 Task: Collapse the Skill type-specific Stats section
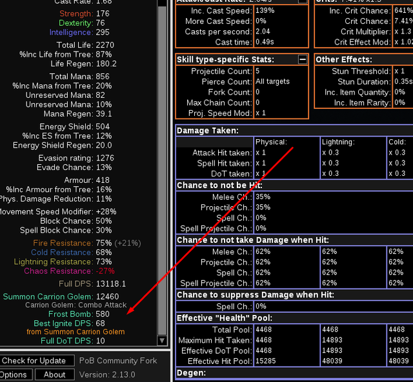pos(303,59)
